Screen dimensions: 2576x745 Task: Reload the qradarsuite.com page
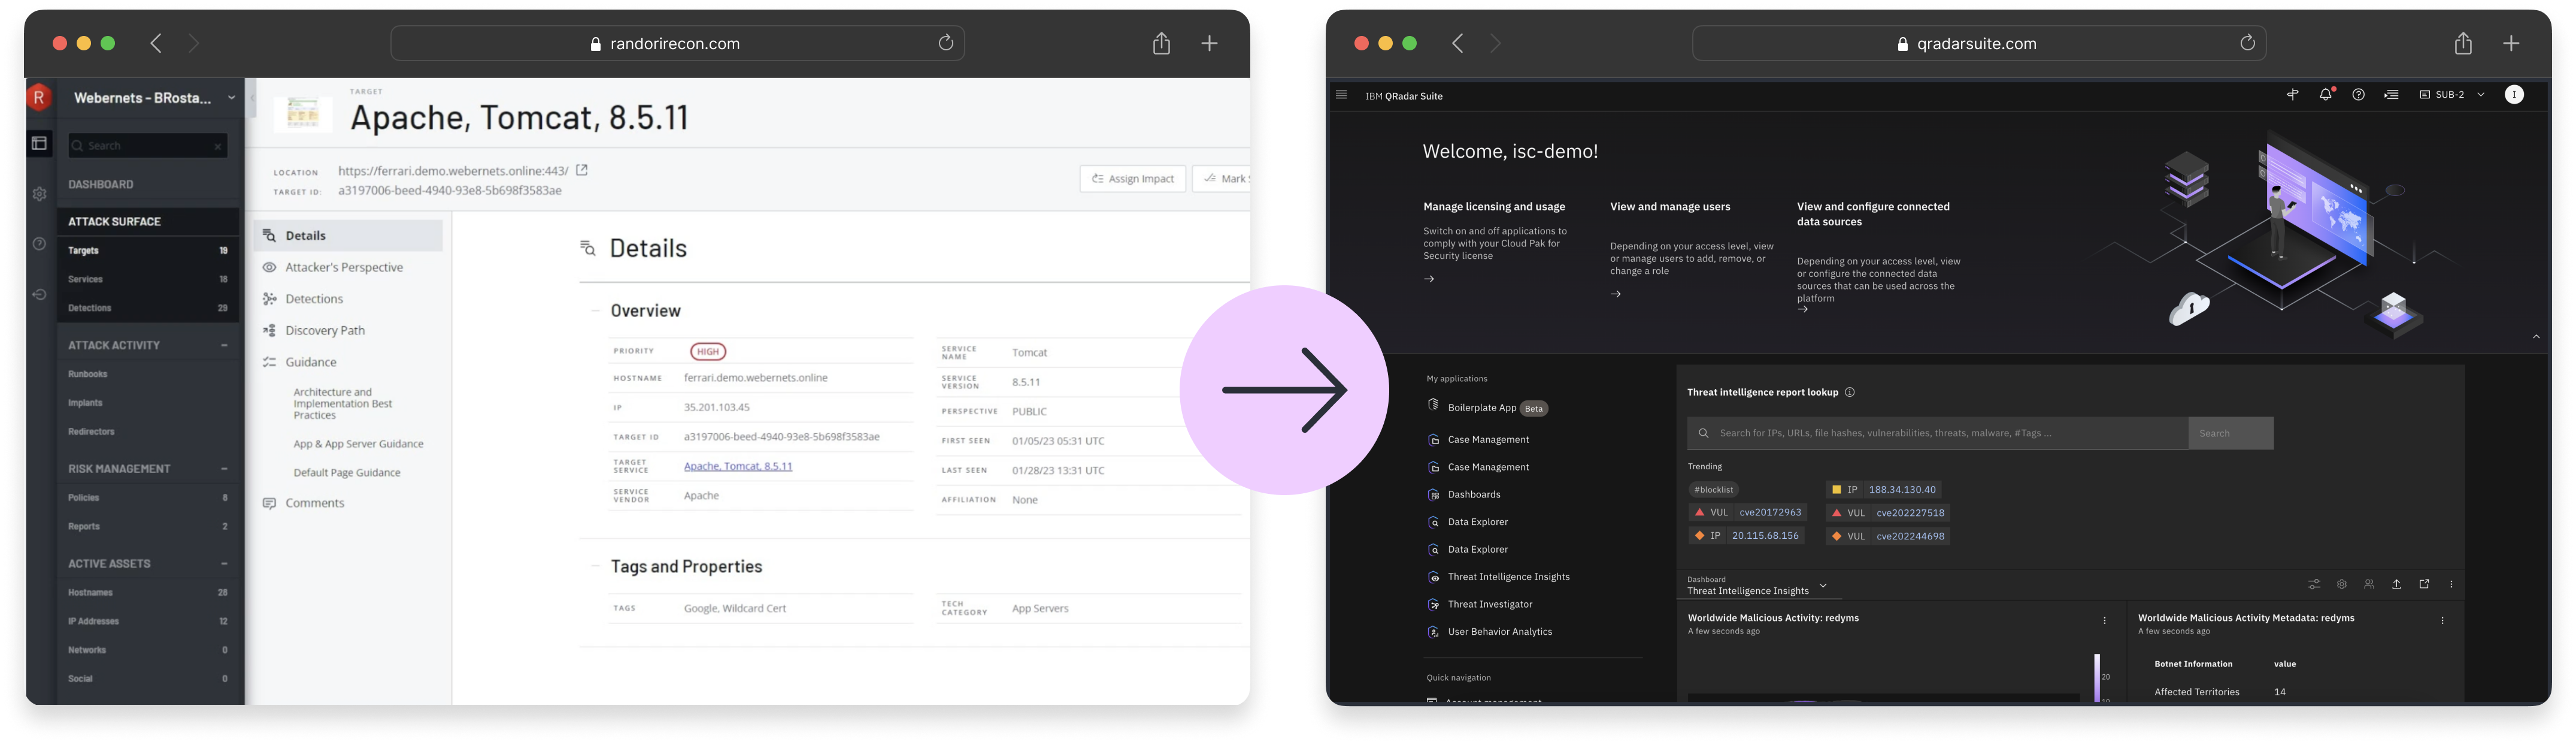(x=2247, y=43)
